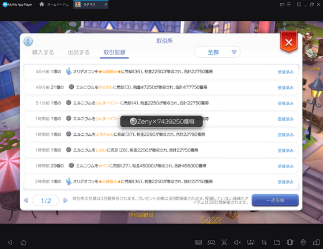Select the 取引記録 tab
Image resolution: width=323 pixels, height=249 pixels.
[114, 53]
